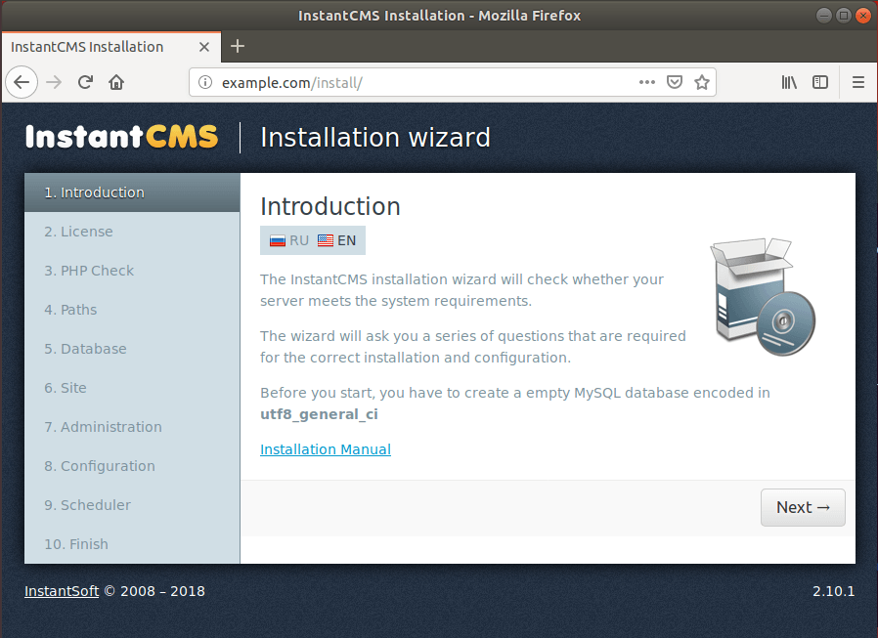Reload the current page
The image size is (878, 638).
(x=85, y=83)
